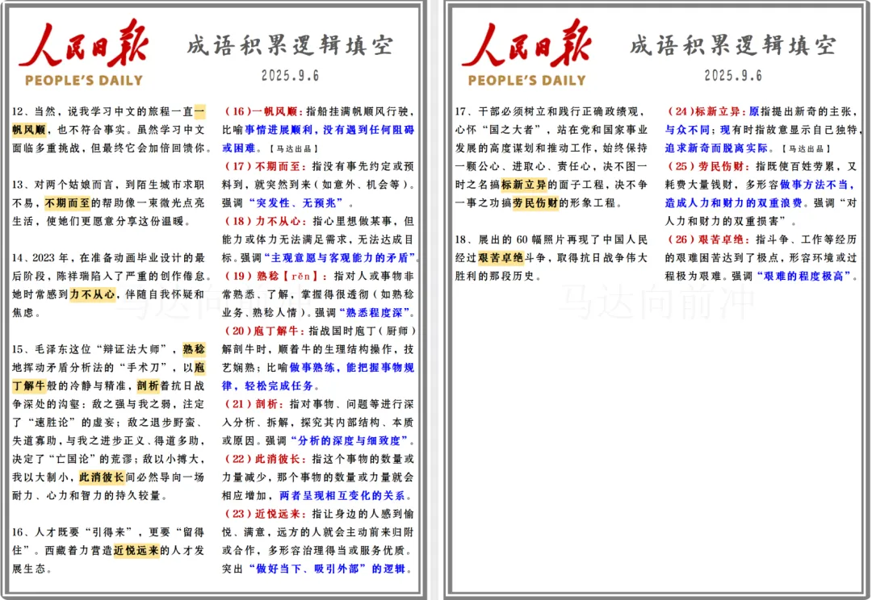The width and height of the screenshot is (872, 600).
Task: Click highlighted 艰苦卓绝 in question 18
Action: 501,258
